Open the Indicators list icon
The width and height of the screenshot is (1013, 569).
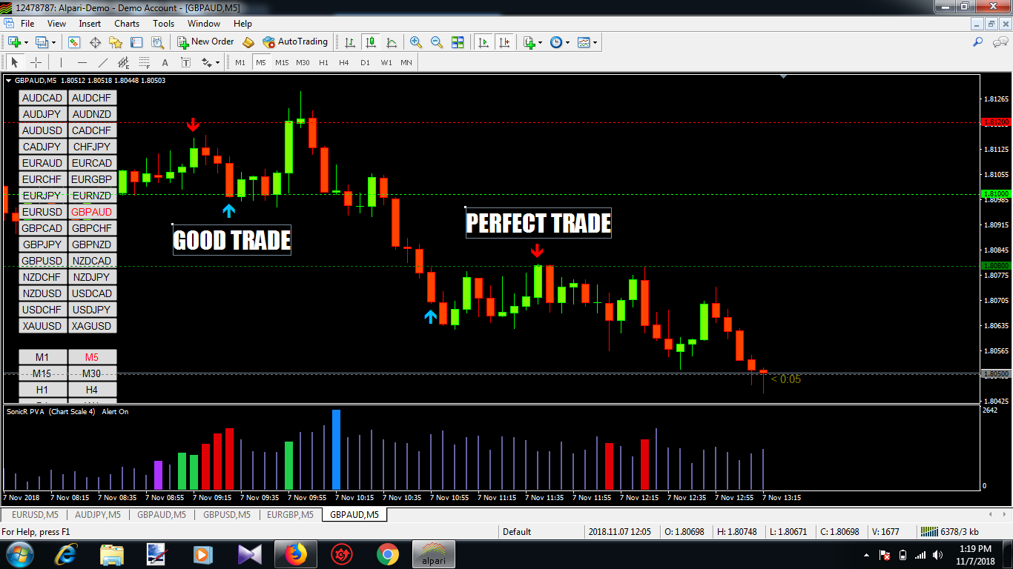coord(529,42)
